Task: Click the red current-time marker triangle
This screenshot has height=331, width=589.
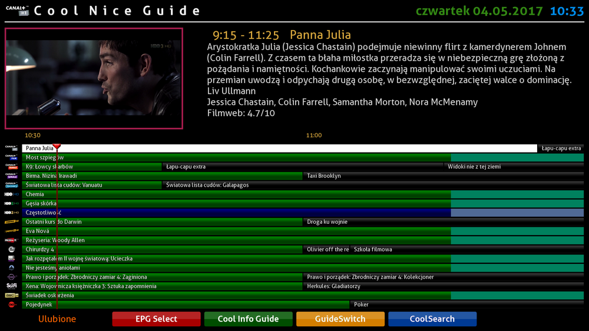Action: 57,146
